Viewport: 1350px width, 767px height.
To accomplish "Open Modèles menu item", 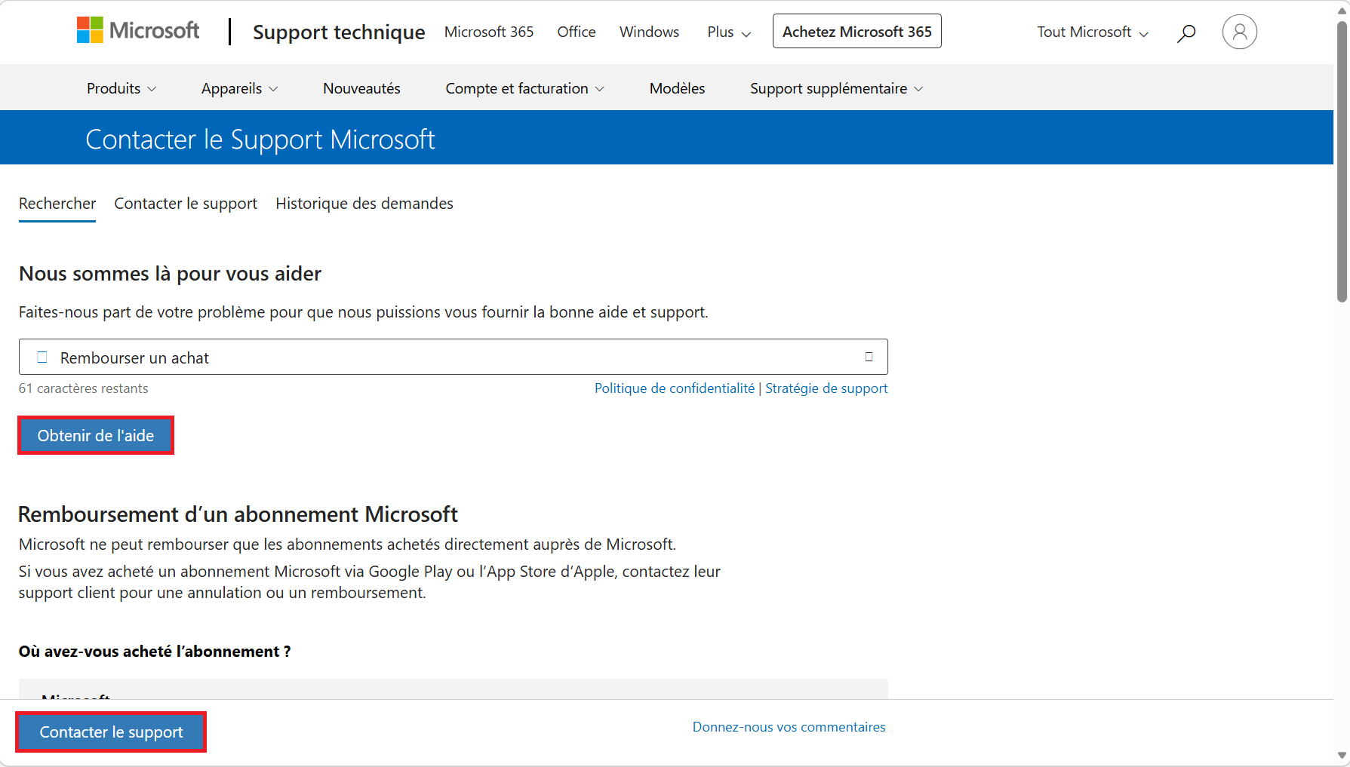I will [x=677, y=88].
